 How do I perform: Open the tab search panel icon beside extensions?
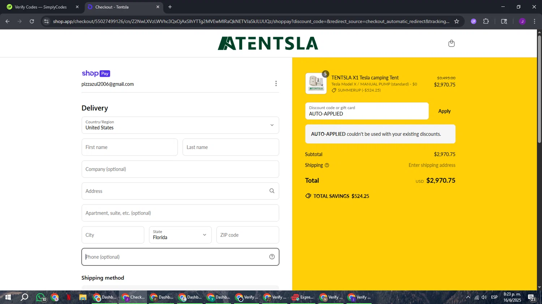click(x=504, y=21)
